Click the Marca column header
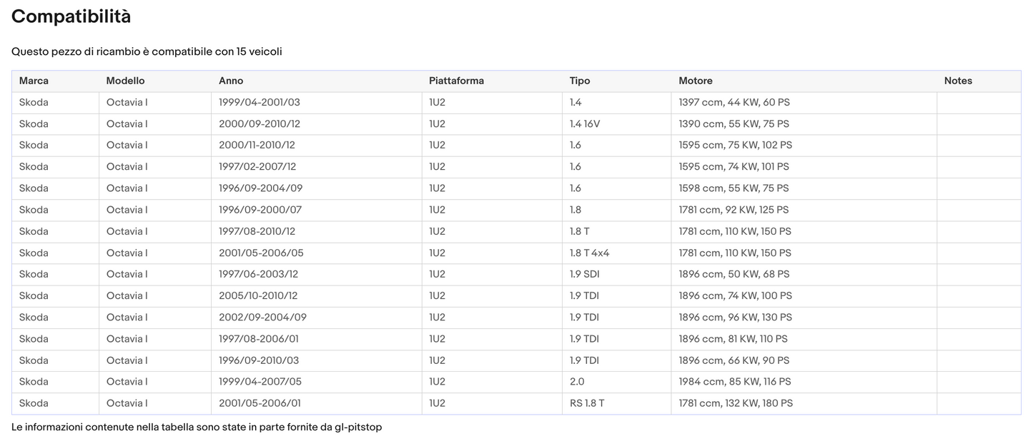The height and width of the screenshot is (441, 1033). (x=34, y=81)
